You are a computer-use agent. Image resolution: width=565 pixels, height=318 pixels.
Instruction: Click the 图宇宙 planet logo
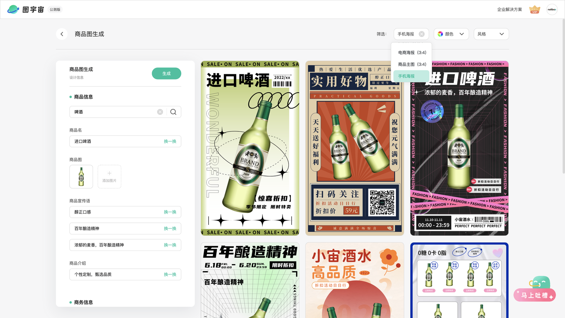tap(14, 9)
